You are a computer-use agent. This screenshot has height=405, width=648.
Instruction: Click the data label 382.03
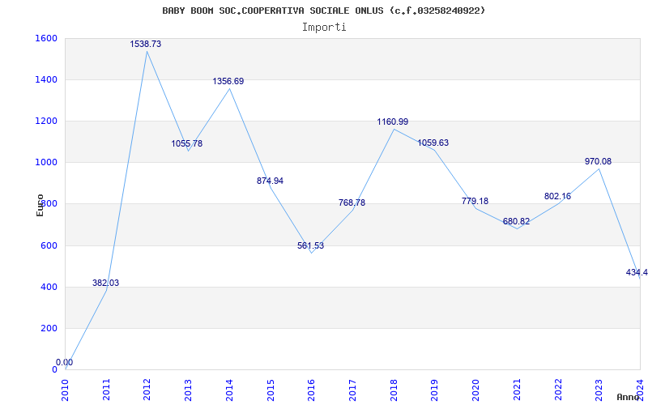[105, 283]
